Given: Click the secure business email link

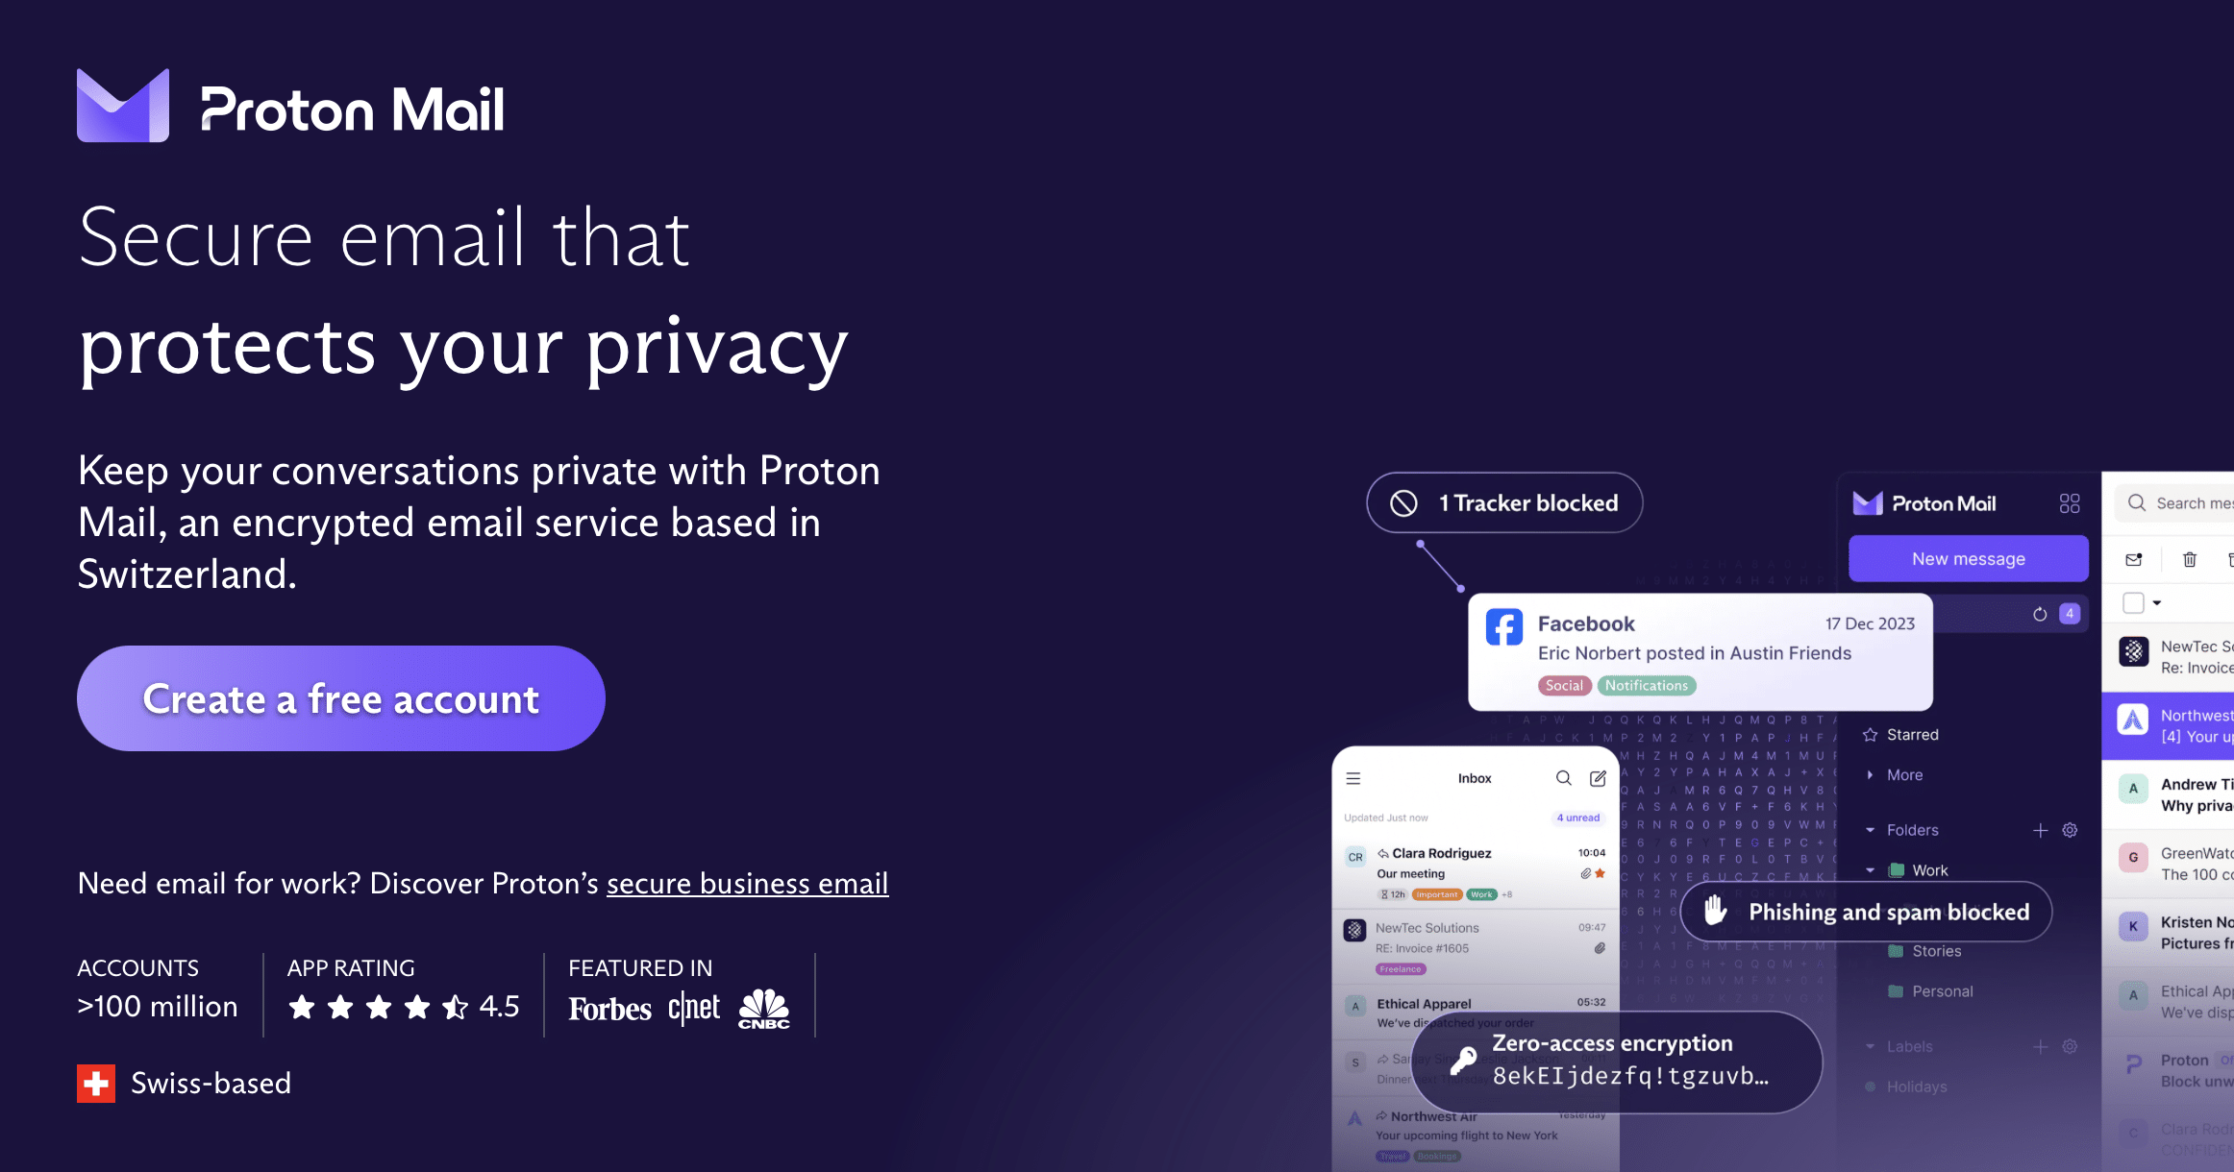Looking at the screenshot, I should (x=746, y=883).
